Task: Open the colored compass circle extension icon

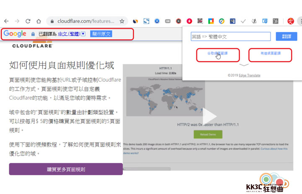Action: [x=222, y=21]
